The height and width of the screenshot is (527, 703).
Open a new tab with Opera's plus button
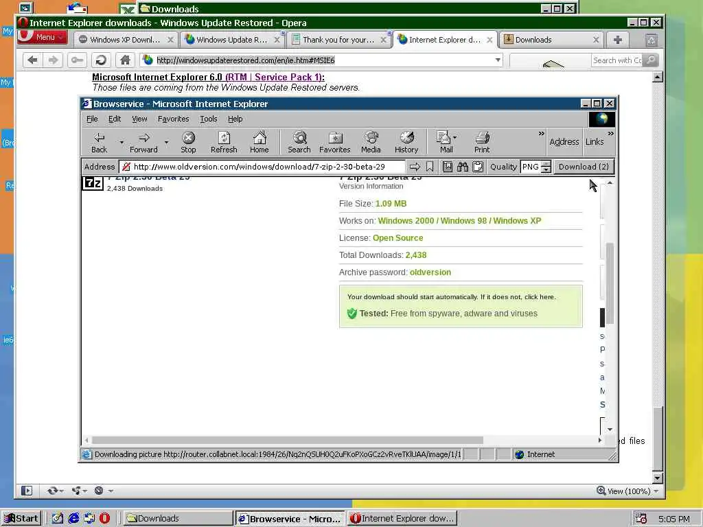[618, 40]
